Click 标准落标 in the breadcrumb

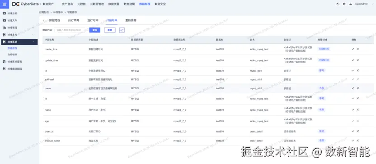[58, 12]
